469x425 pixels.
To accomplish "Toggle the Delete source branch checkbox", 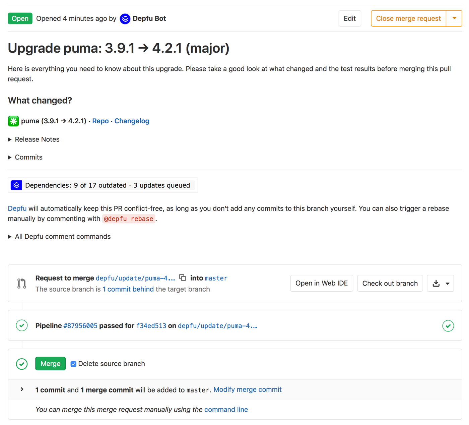I will coord(73,364).
